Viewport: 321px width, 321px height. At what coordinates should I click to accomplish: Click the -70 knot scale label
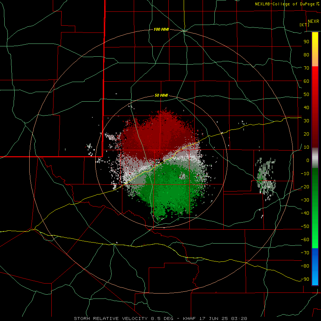tap(305, 253)
